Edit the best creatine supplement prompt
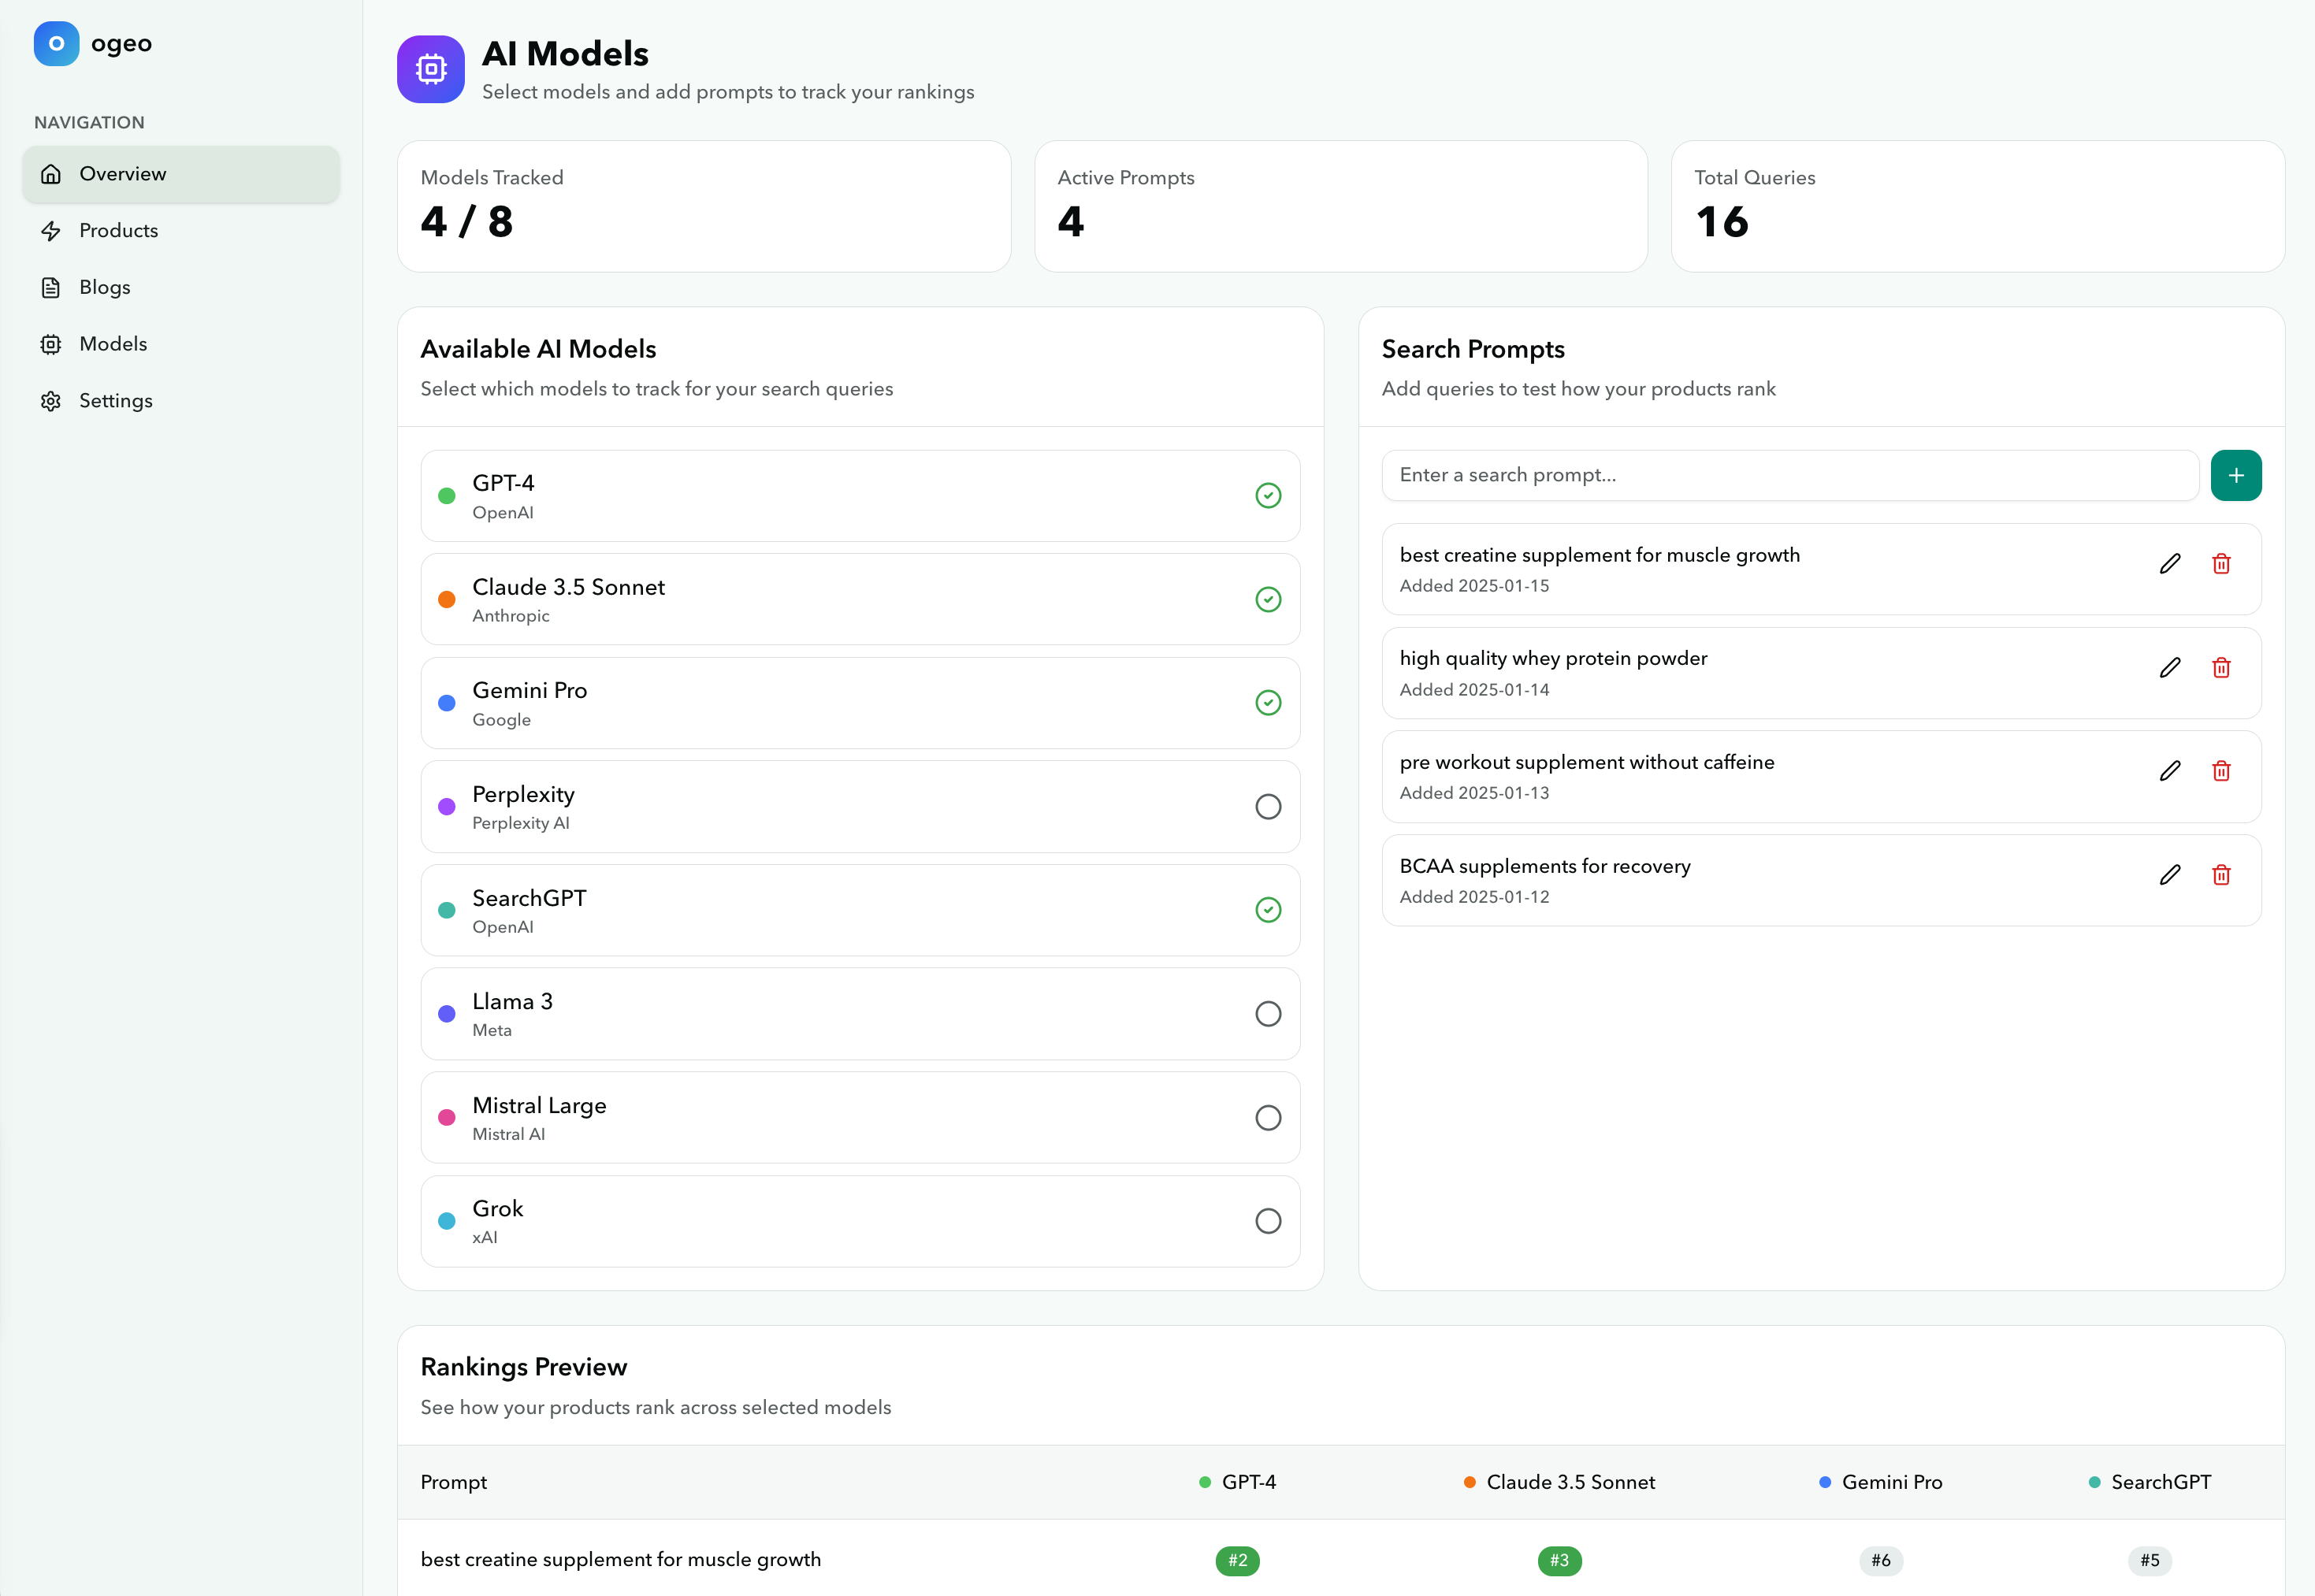 (2170, 564)
